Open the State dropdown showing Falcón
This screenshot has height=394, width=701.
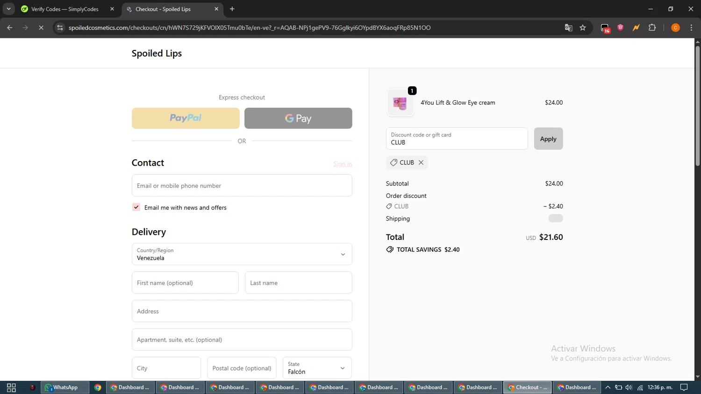[x=317, y=368]
